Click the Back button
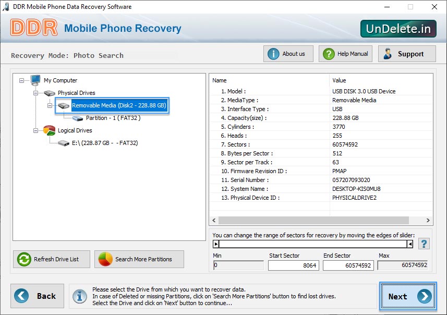Viewport: 447px width, 315px height. click(x=38, y=296)
